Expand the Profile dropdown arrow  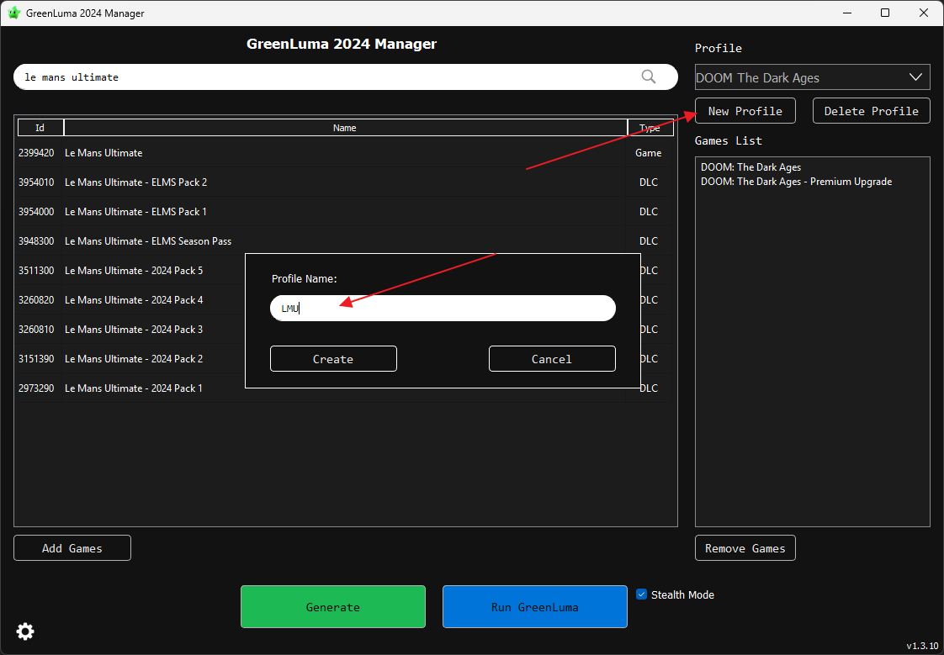(915, 77)
